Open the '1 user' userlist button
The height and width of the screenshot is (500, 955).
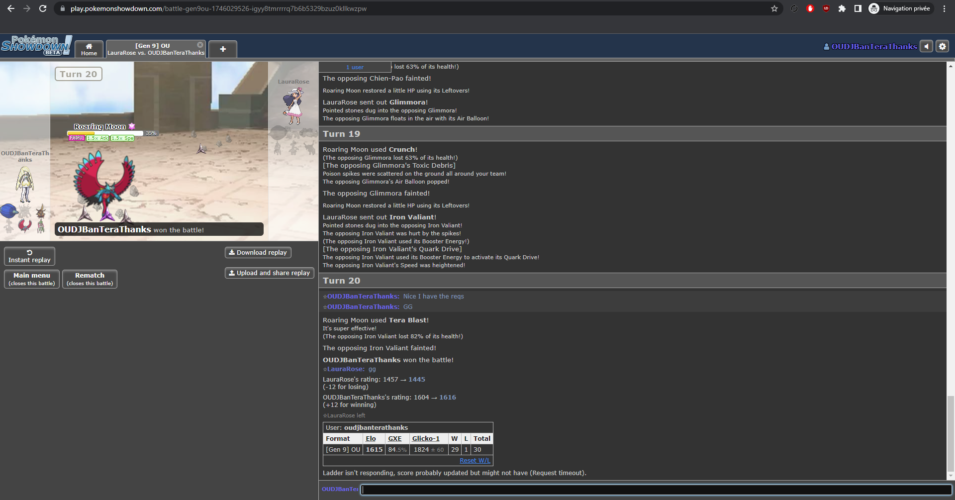(x=355, y=67)
